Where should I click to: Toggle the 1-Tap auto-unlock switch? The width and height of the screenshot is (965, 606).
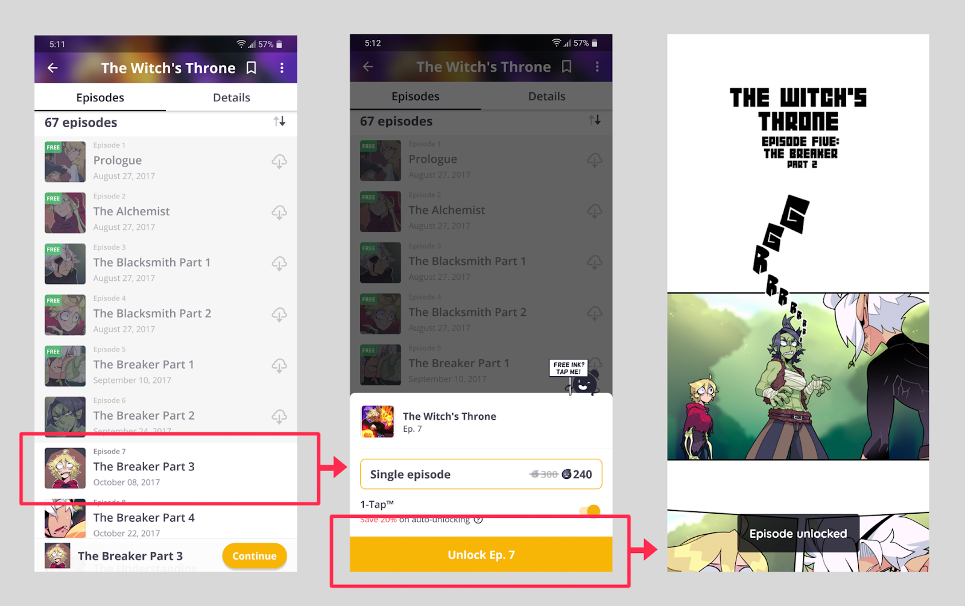pyautogui.click(x=590, y=511)
